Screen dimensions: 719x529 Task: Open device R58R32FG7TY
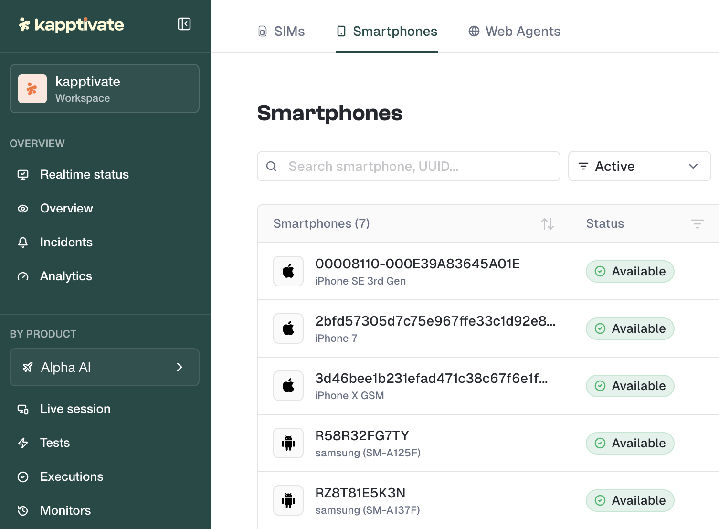[362, 435]
